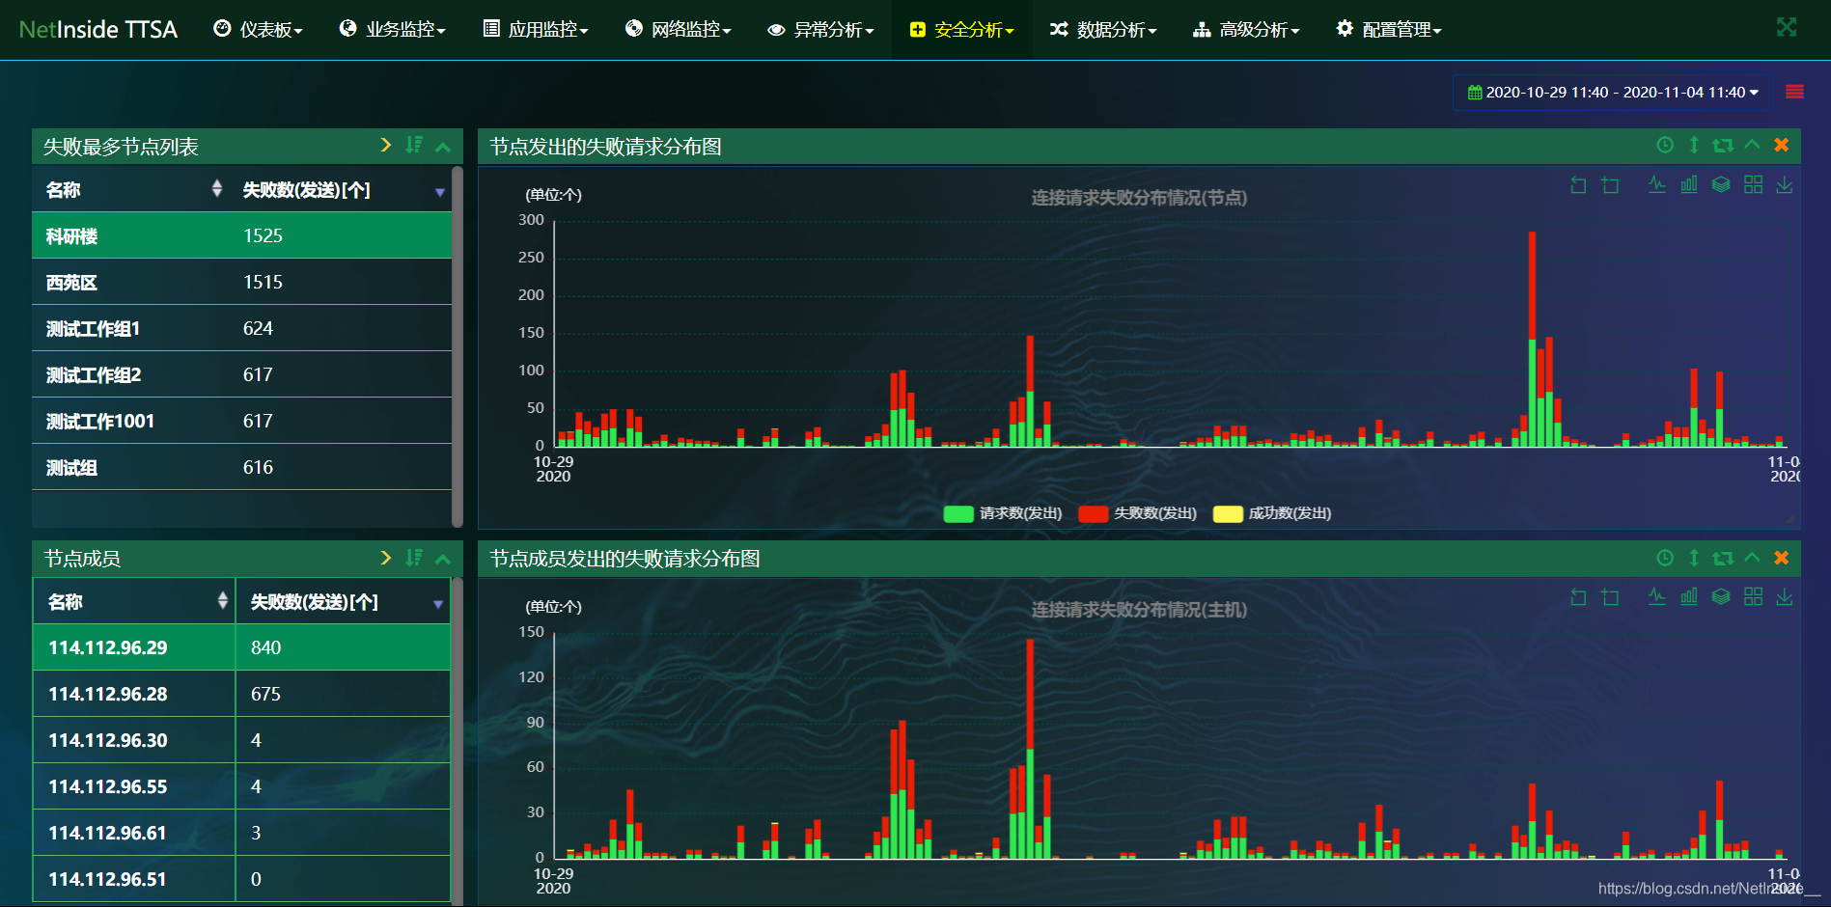Click the NetInside TTSA logo link
Viewport: 1831px width, 907px height.
coord(98,30)
